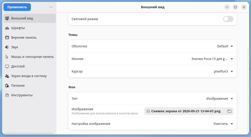
Task: Click the Экран входа в систему users icon
Action: click(7, 76)
